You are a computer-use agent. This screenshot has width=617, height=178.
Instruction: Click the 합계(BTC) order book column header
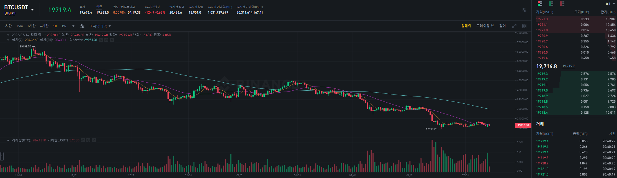pos(608,12)
